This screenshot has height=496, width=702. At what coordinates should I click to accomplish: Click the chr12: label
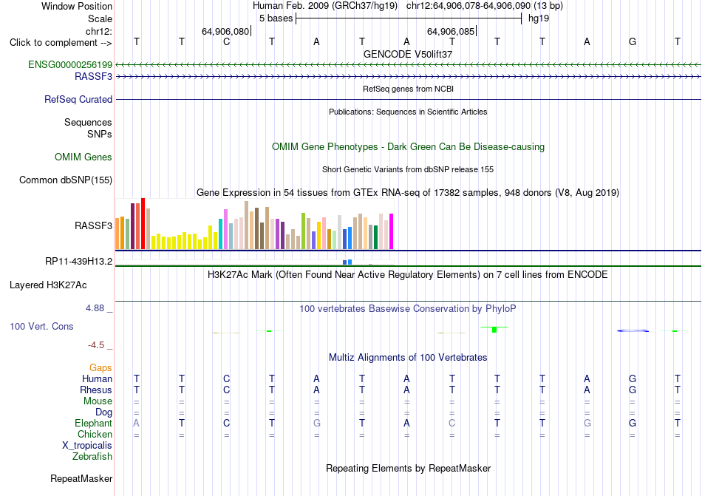[99, 31]
